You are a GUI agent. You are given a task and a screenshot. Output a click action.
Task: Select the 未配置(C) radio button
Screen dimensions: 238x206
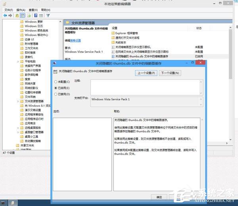[56, 82]
